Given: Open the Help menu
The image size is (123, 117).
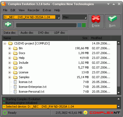Looking at the screenshot, I should coord(57,10).
